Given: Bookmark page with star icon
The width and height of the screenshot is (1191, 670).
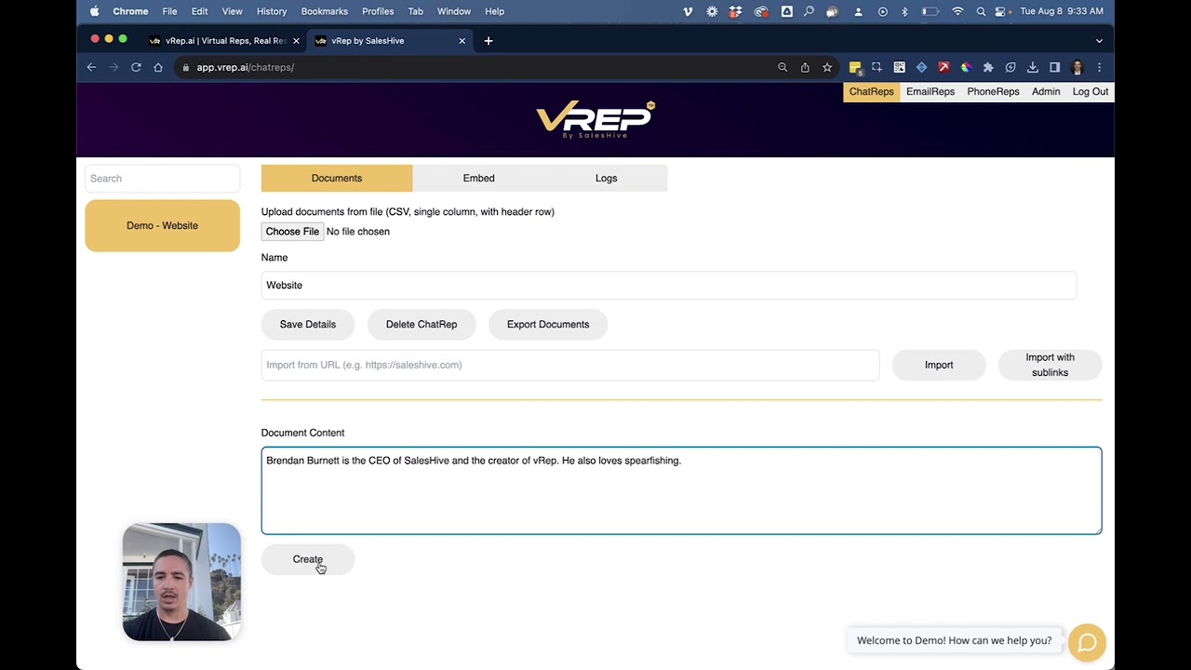Looking at the screenshot, I should (827, 67).
